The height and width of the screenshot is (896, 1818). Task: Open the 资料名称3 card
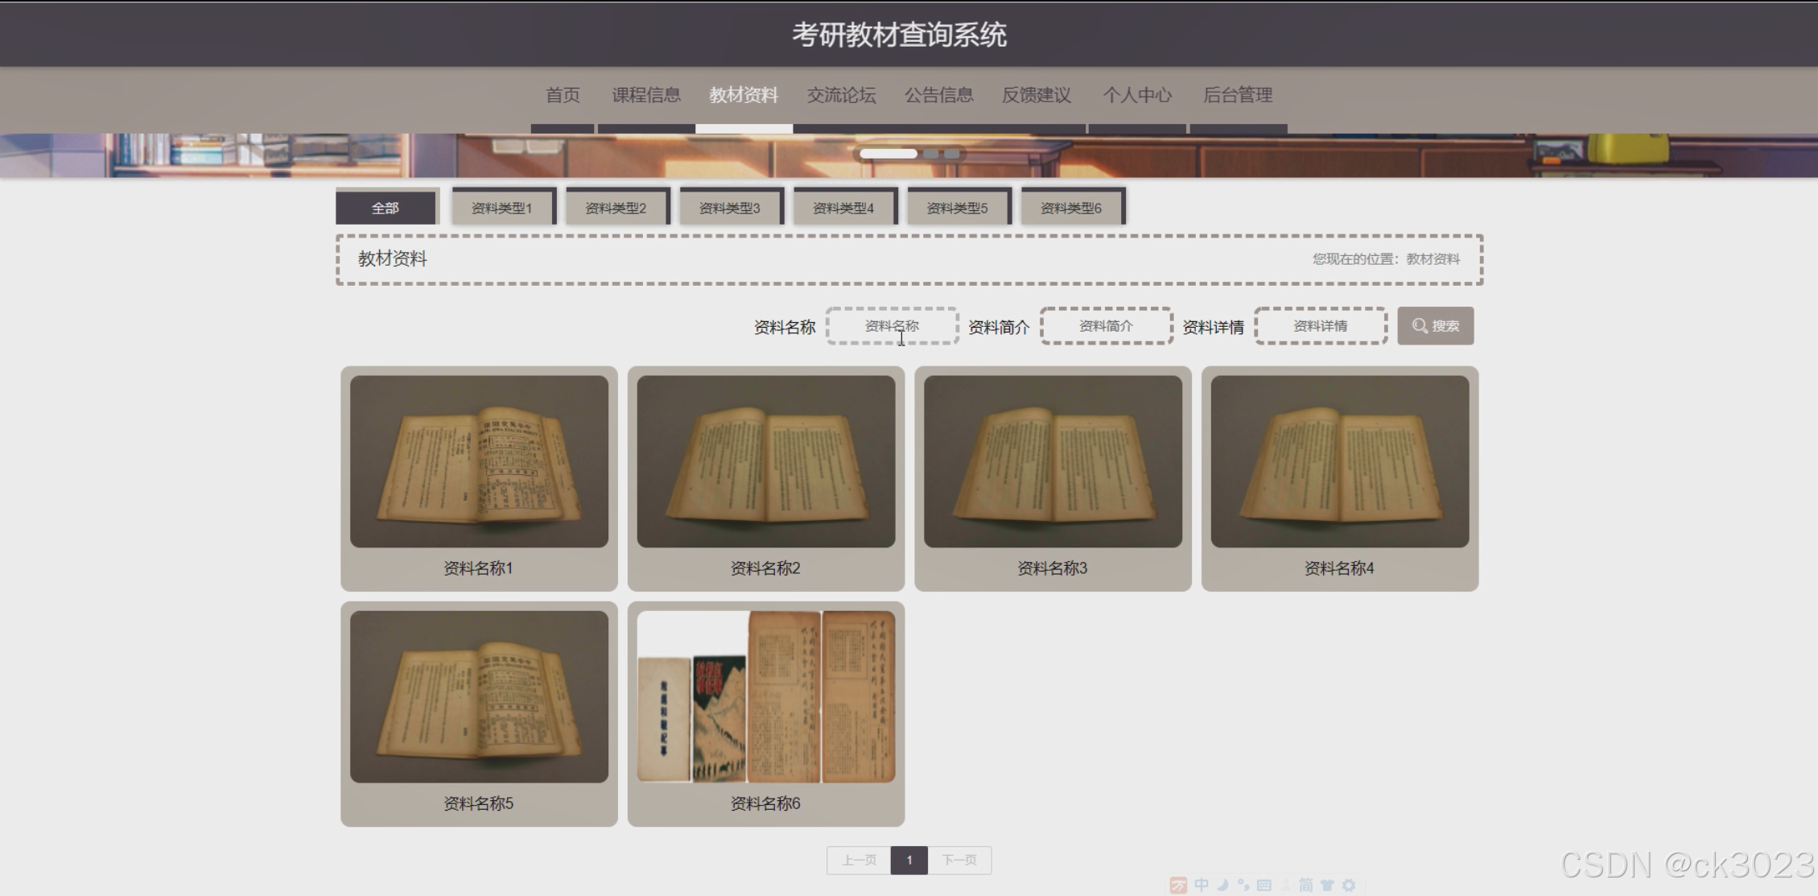coord(1052,479)
